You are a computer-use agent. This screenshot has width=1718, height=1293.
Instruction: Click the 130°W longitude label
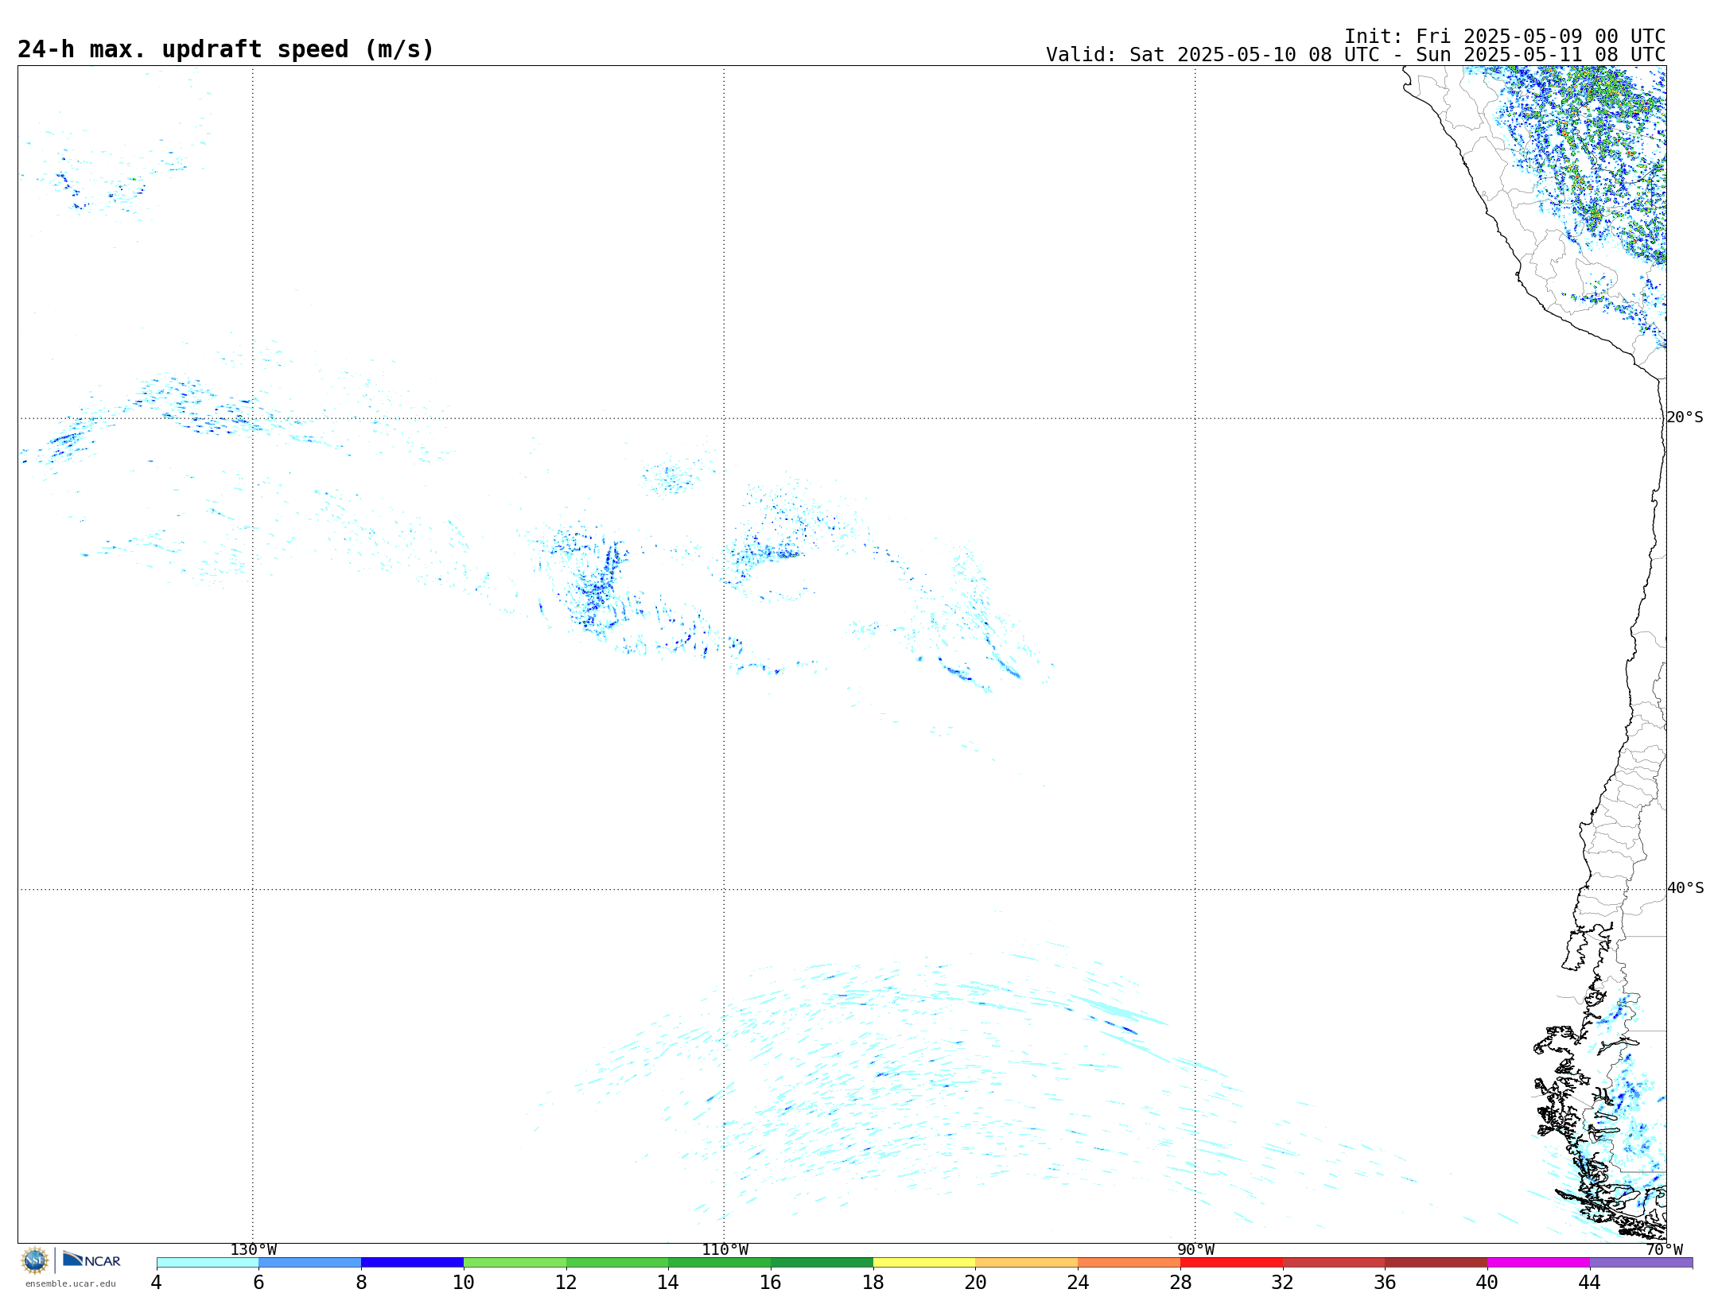click(x=254, y=1250)
